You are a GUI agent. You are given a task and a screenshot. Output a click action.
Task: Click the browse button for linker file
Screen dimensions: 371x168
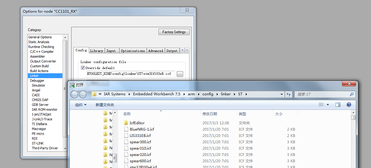point(180,74)
